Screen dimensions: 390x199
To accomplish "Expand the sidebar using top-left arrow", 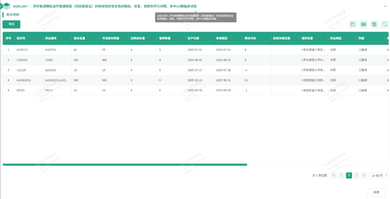I will pyautogui.click(x=1, y=6).
